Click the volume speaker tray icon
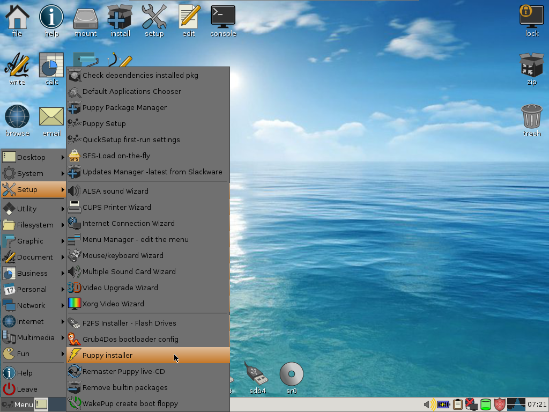Screen dimensions: 549x412 coord(429,404)
